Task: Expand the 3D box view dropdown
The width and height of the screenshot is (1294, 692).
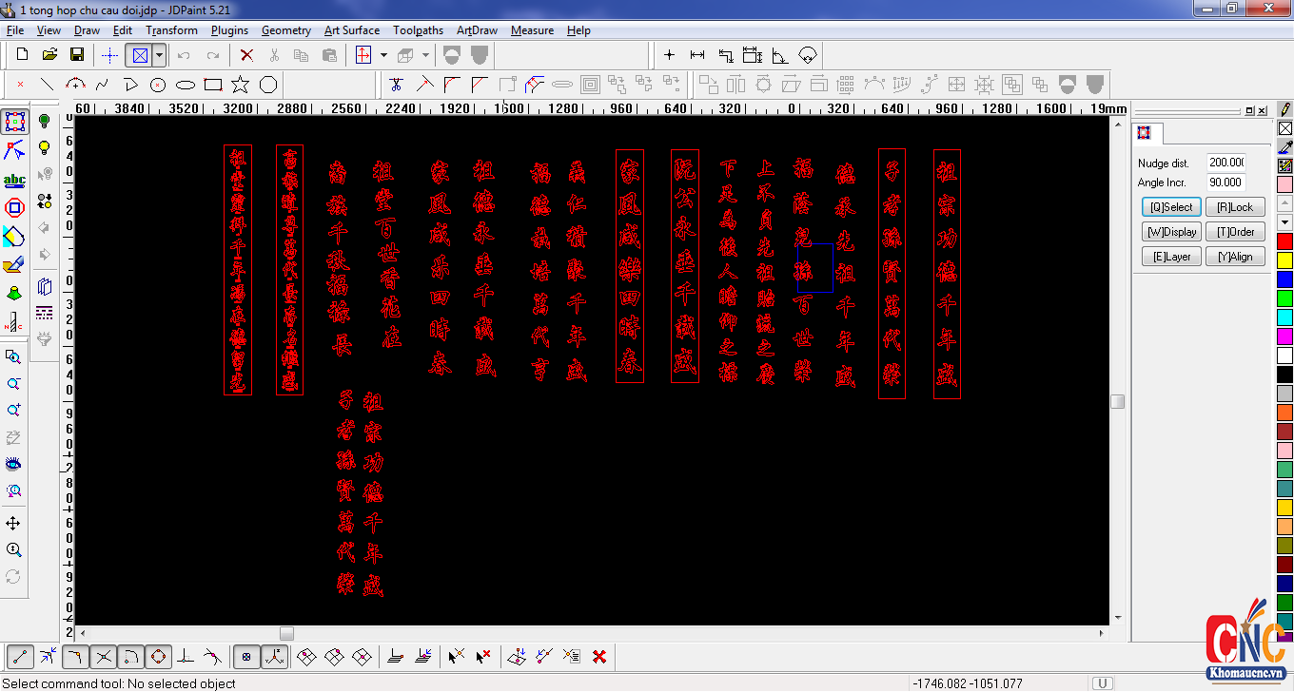Action: tap(425, 55)
